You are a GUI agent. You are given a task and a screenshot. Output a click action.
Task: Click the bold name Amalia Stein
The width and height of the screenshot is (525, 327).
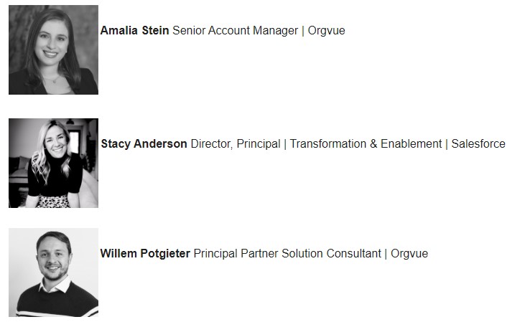coord(134,30)
